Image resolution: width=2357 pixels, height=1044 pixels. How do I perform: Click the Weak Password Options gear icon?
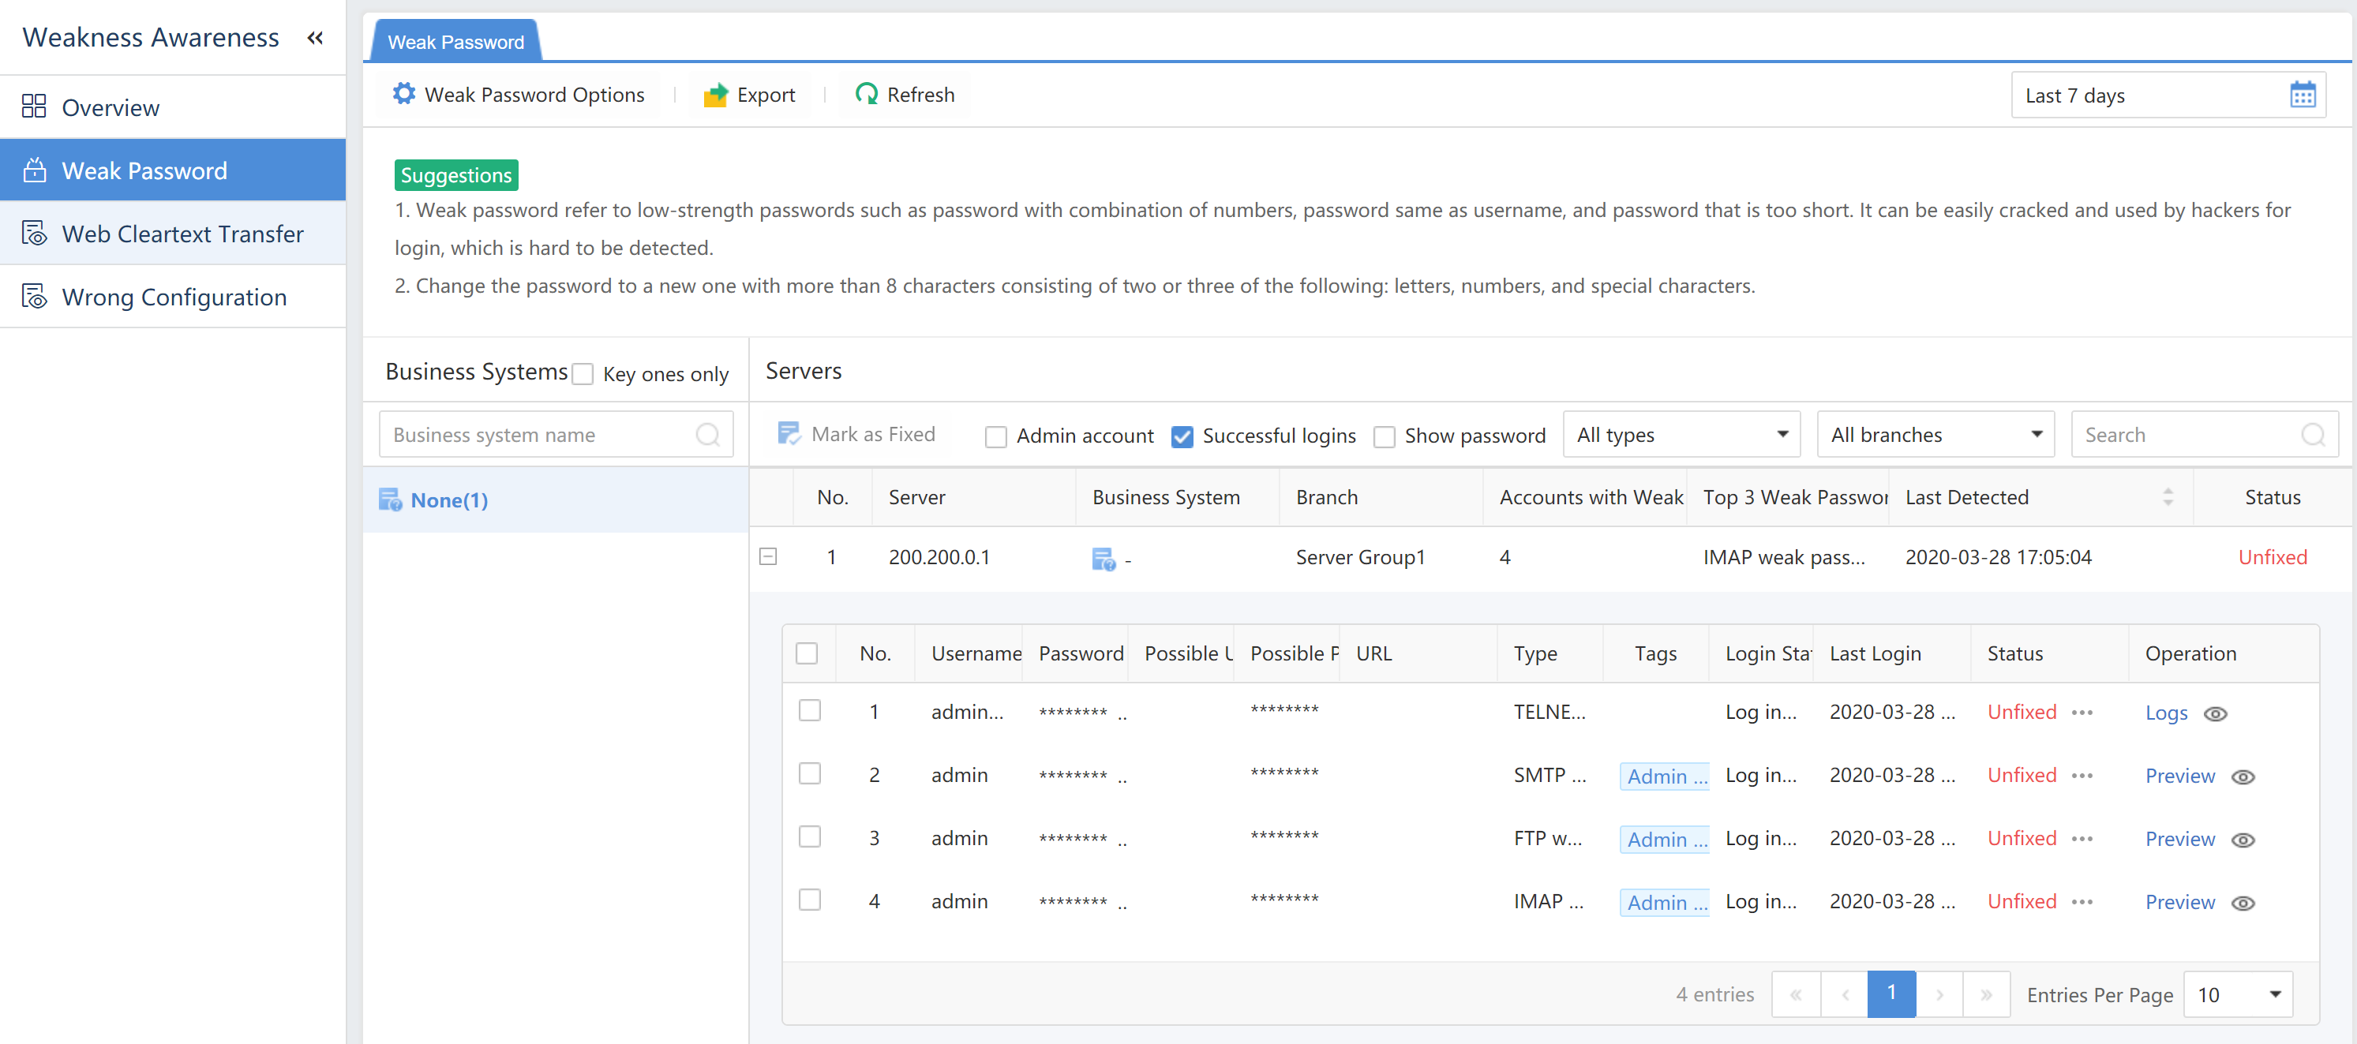[403, 94]
